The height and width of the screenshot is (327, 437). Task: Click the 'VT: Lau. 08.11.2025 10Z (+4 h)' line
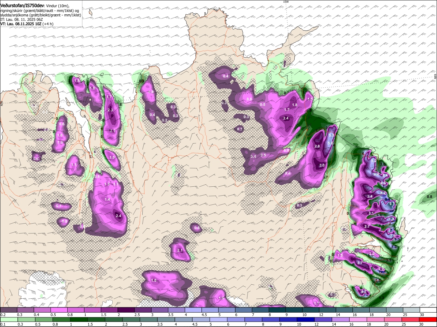pyautogui.click(x=27, y=24)
